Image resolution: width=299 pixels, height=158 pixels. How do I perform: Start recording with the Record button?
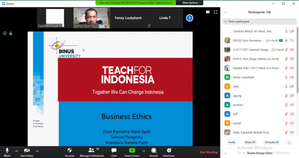[154, 152]
